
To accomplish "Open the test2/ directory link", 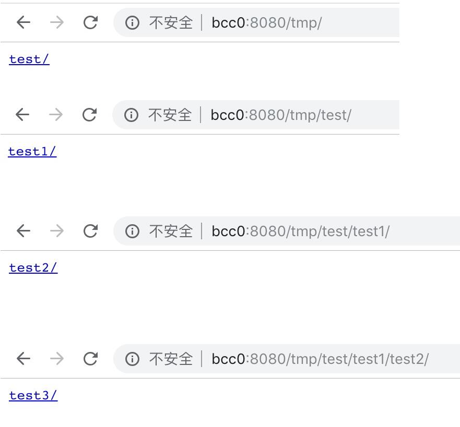I will pos(33,268).
